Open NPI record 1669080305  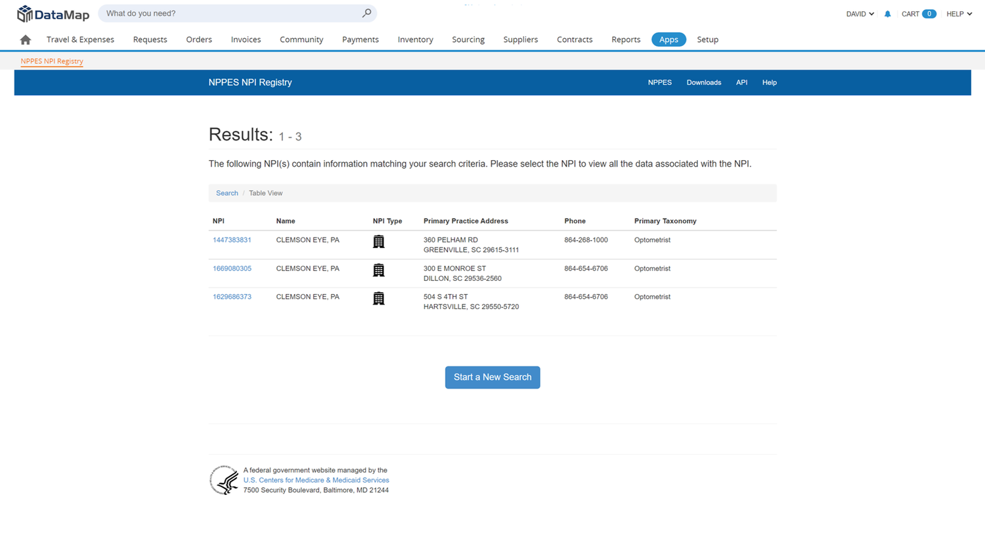232,268
